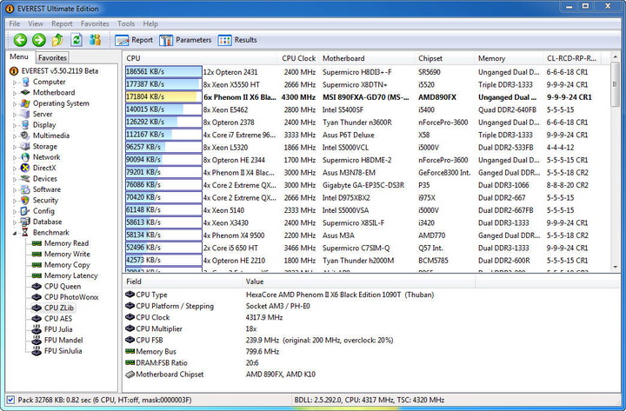626x411 pixels.
Task: Expand the Motherboard tree node
Action: [15, 93]
